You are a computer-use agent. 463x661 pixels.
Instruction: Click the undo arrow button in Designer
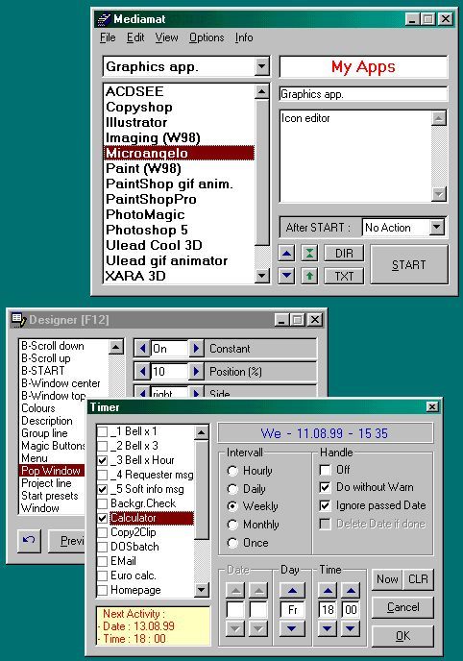pyautogui.click(x=29, y=541)
